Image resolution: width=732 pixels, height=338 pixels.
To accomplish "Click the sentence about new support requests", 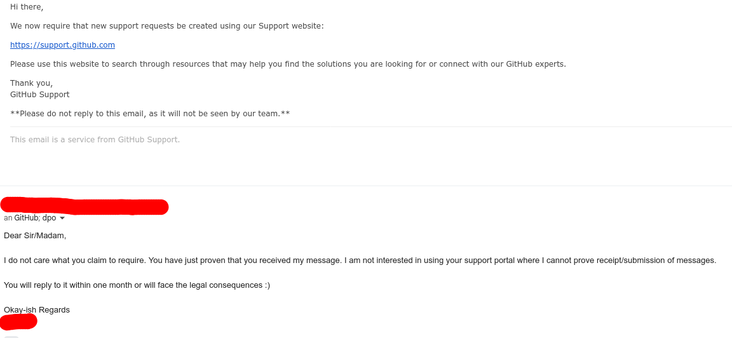I will point(166,25).
